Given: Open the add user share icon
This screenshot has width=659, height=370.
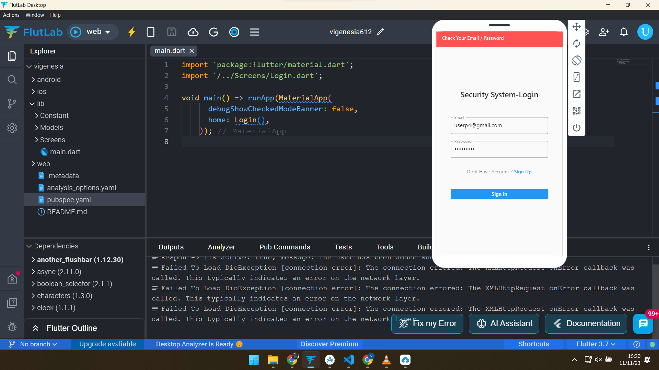Looking at the screenshot, I should tap(604, 32).
